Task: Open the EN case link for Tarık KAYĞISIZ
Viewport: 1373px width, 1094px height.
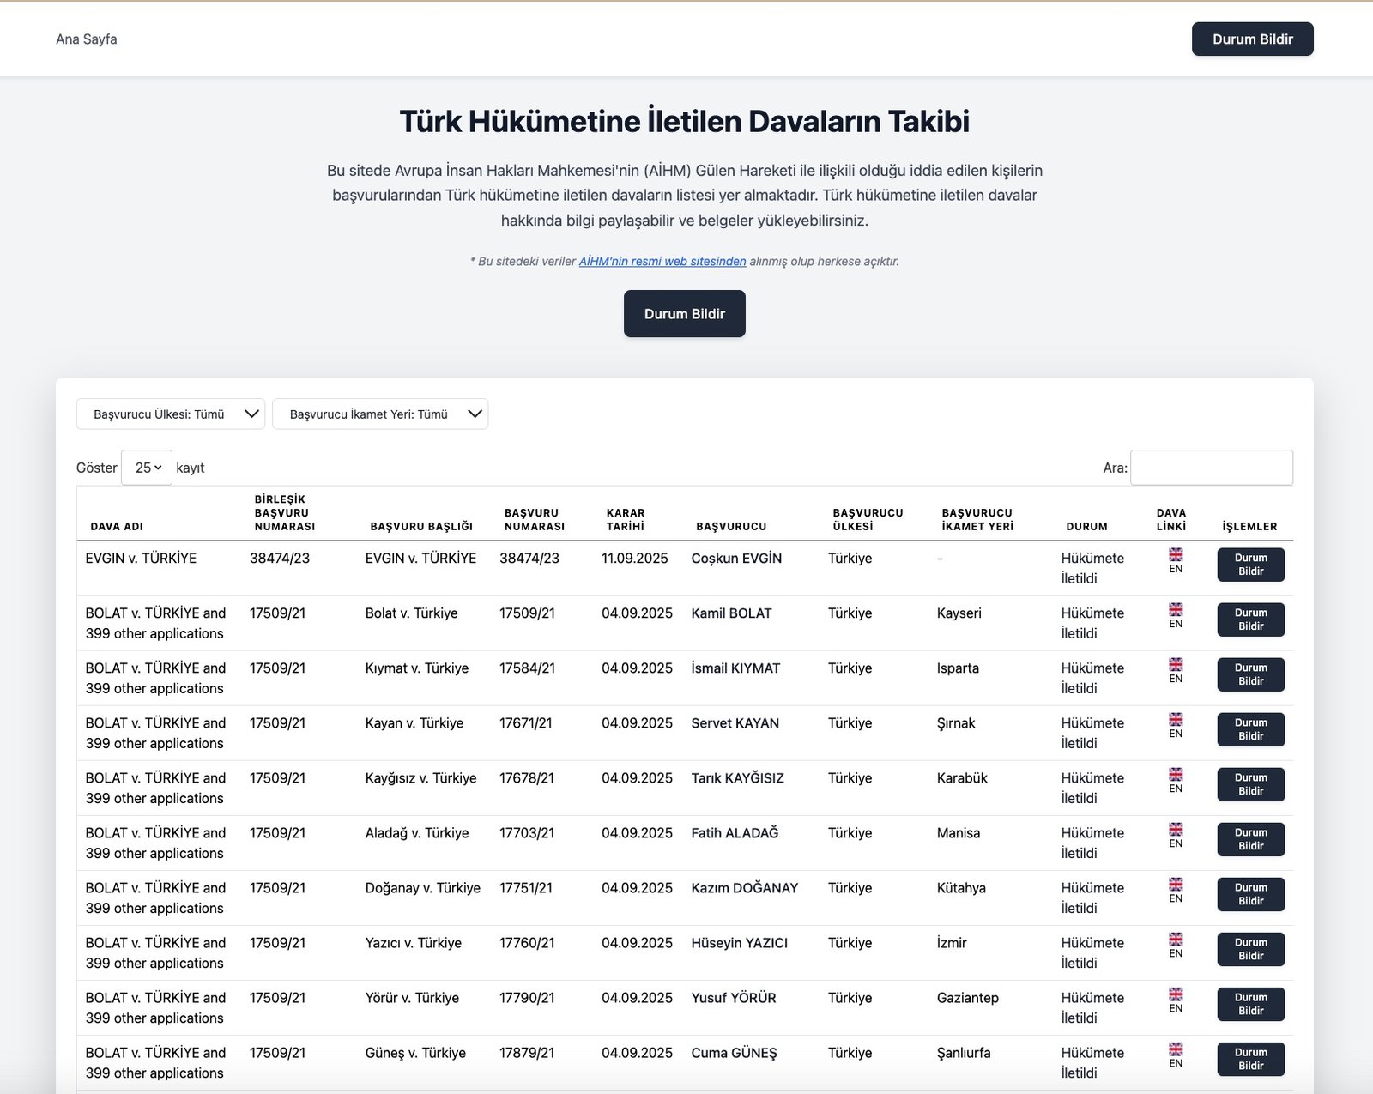Action: pyautogui.click(x=1176, y=781)
